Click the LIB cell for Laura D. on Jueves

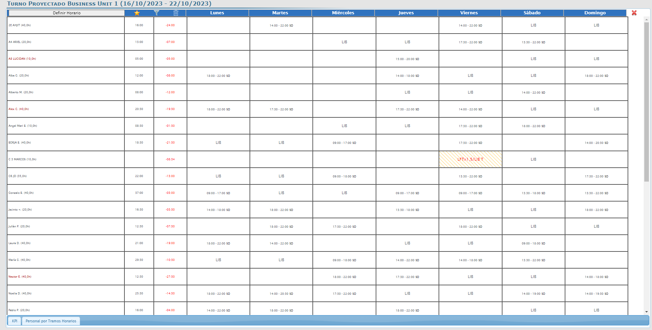[407, 243]
